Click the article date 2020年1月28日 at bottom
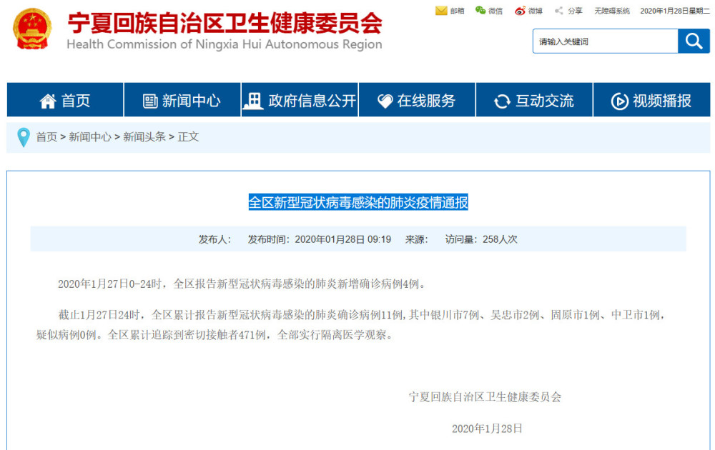The width and height of the screenshot is (715, 450). (486, 429)
